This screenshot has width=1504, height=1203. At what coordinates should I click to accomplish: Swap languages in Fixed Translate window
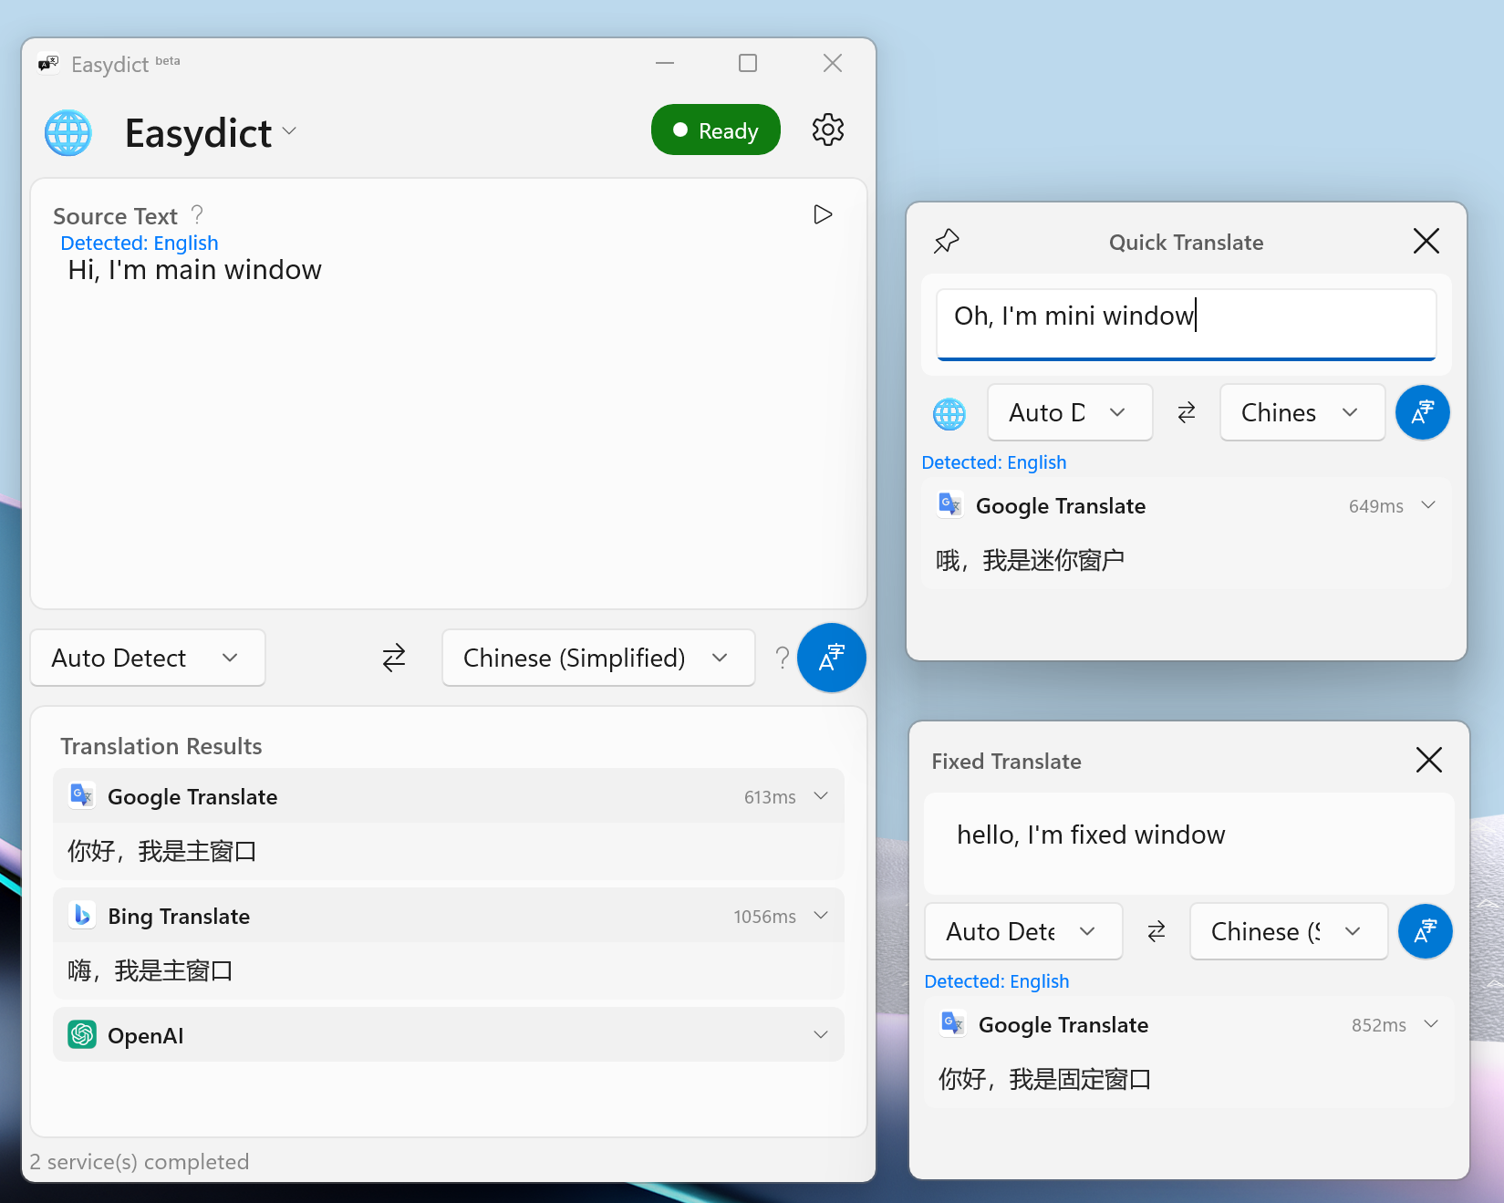click(1157, 931)
